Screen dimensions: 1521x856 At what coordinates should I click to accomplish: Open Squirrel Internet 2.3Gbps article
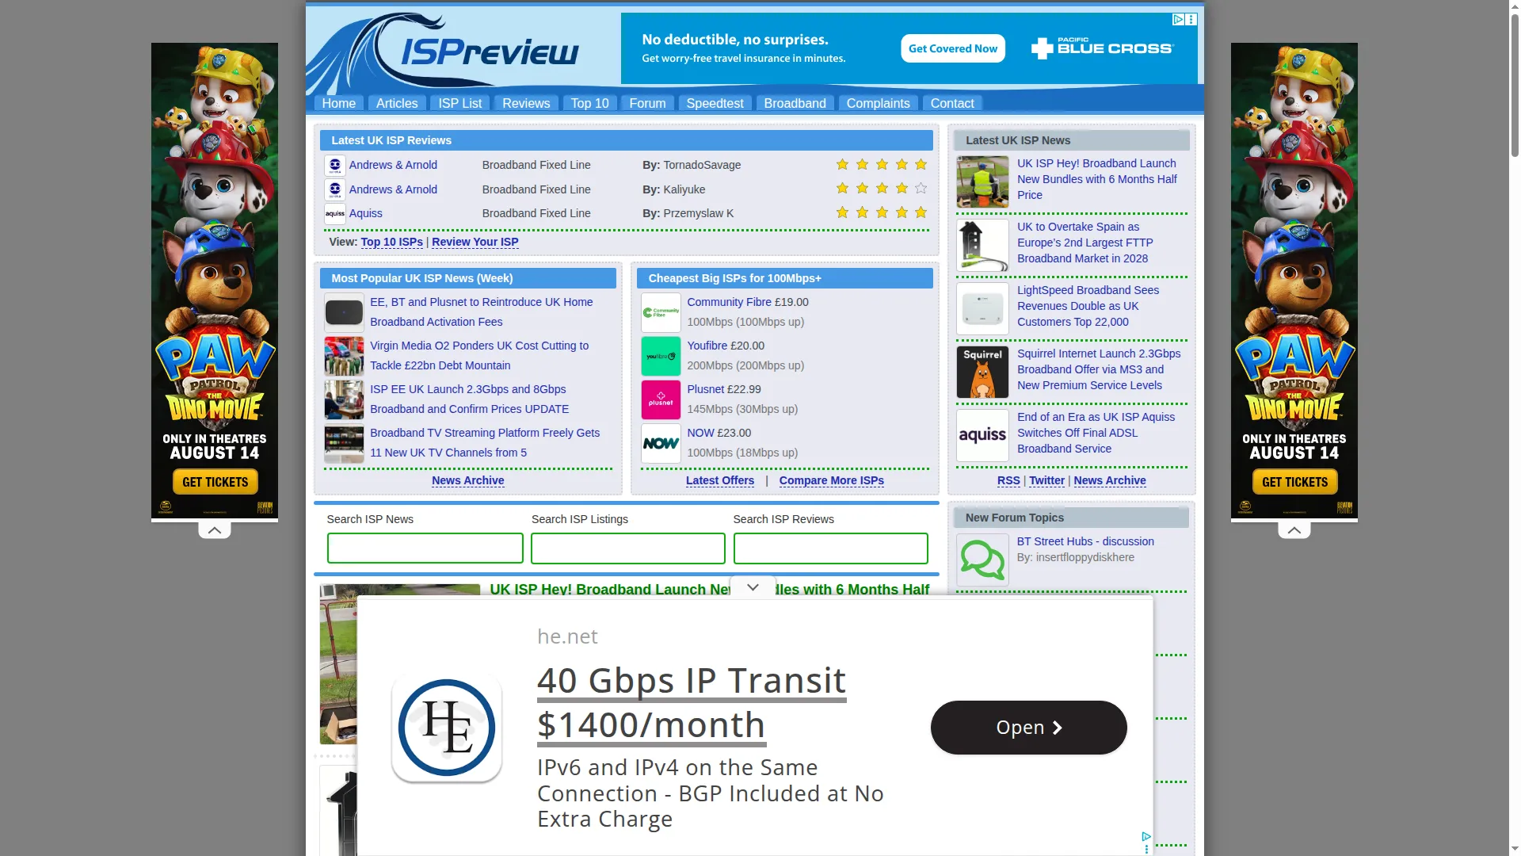coord(1099,369)
